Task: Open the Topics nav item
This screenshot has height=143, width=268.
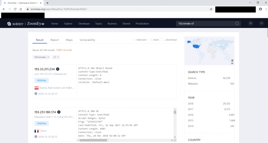Action: [x=99, y=24]
